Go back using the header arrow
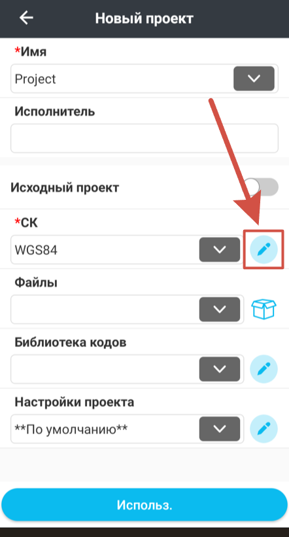The image size is (289, 537). pyautogui.click(x=26, y=18)
